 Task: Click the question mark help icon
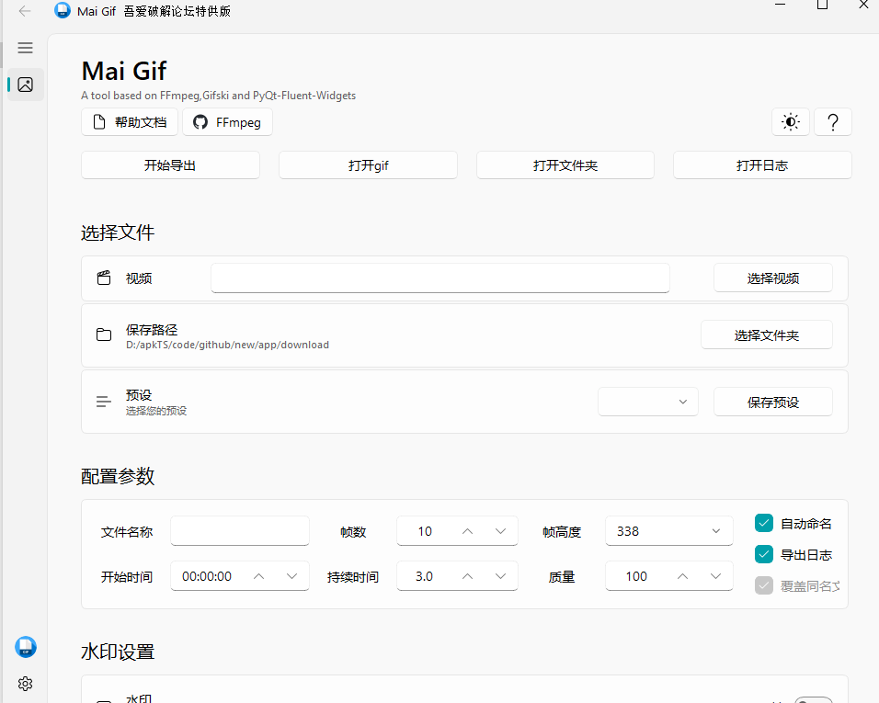tap(833, 122)
